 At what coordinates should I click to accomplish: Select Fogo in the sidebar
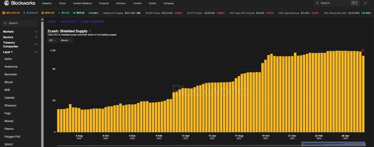(x=7, y=113)
